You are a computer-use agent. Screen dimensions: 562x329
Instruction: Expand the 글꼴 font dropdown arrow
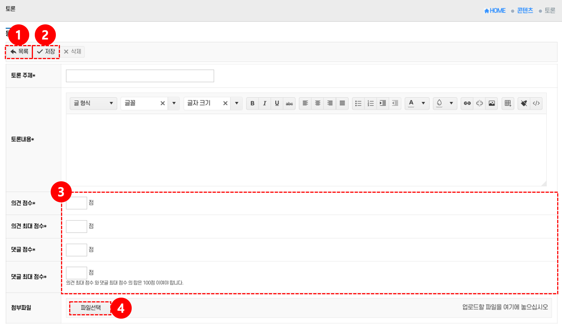174,103
